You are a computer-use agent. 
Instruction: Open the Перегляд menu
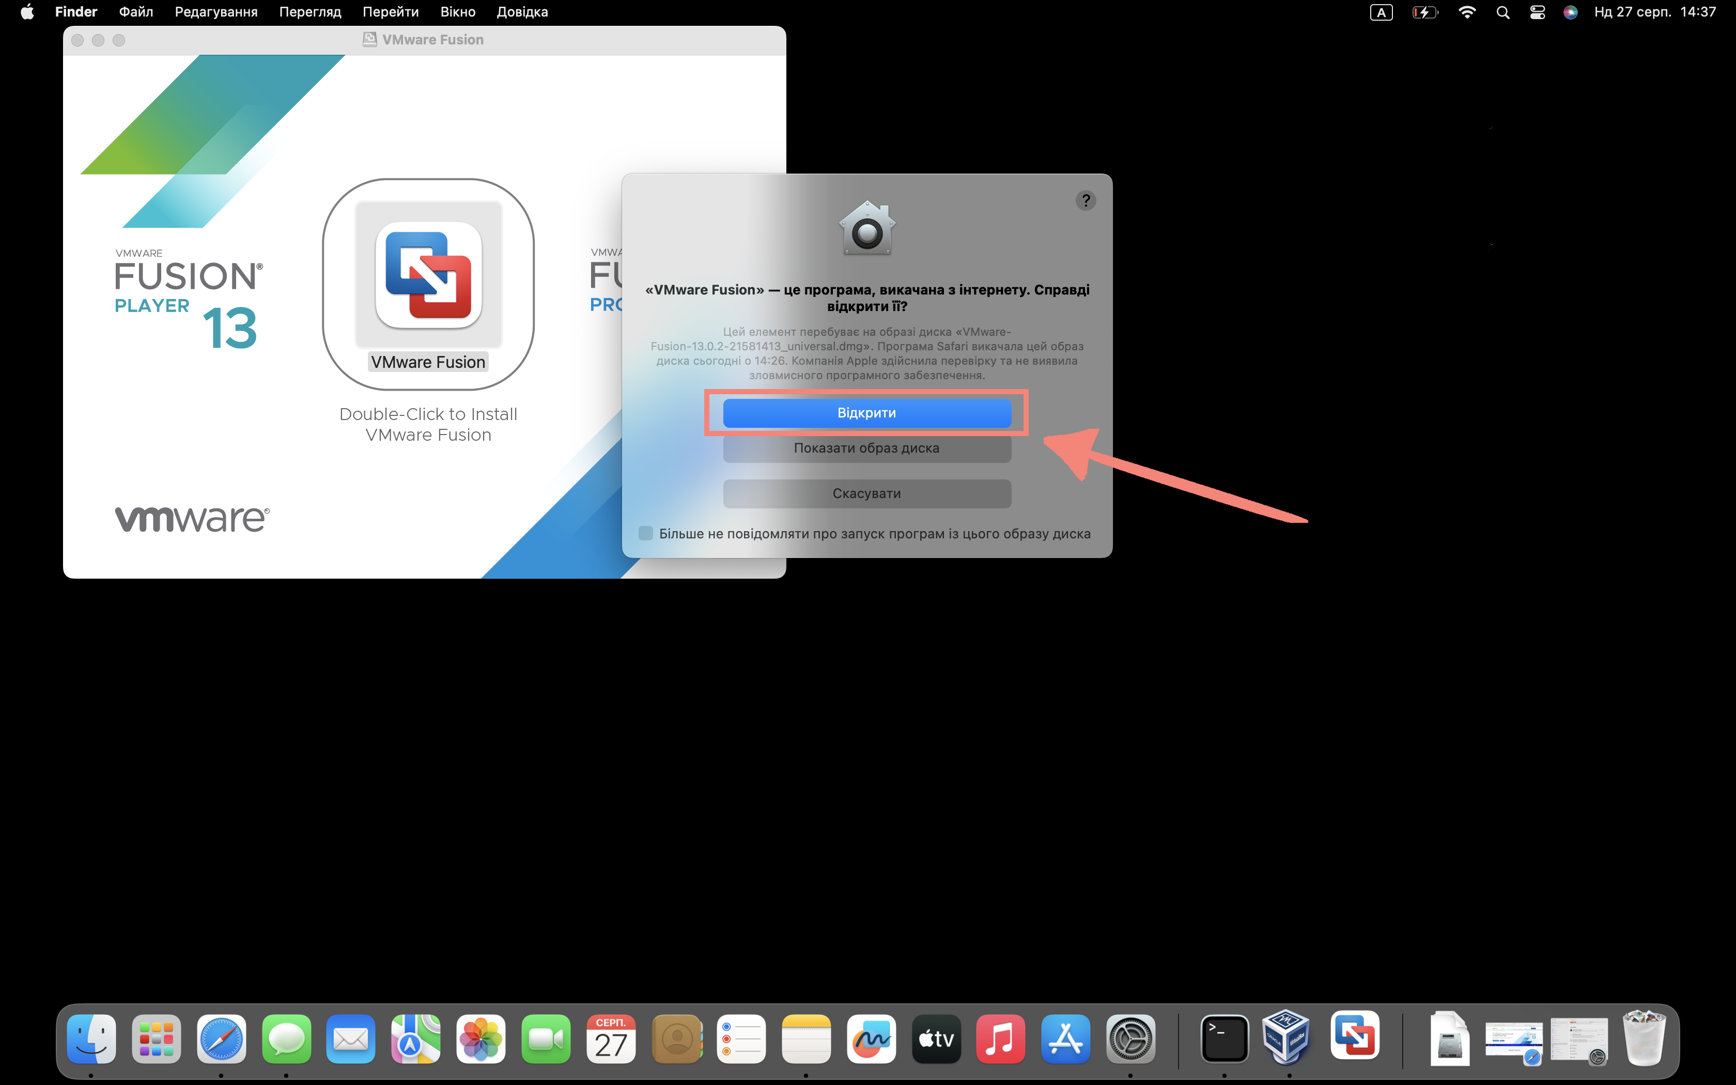tap(310, 12)
